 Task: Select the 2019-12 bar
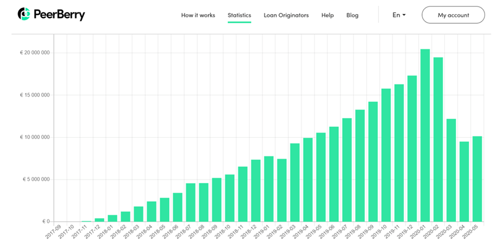coord(412,148)
